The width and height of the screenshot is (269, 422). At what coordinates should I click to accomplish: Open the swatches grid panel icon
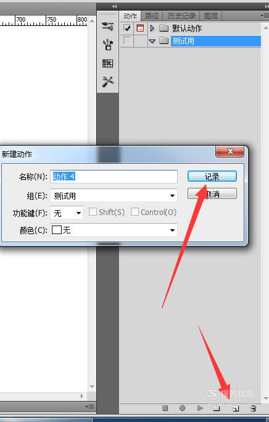tap(108, 64)
